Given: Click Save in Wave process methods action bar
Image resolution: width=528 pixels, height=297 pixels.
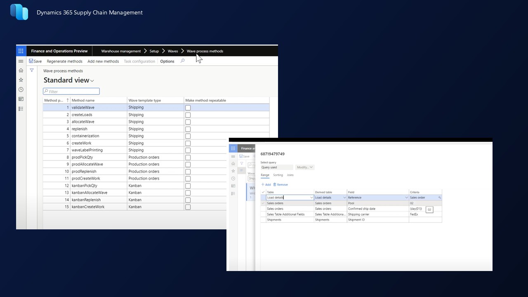Looking at the screenshot, I should coord(35,61).
